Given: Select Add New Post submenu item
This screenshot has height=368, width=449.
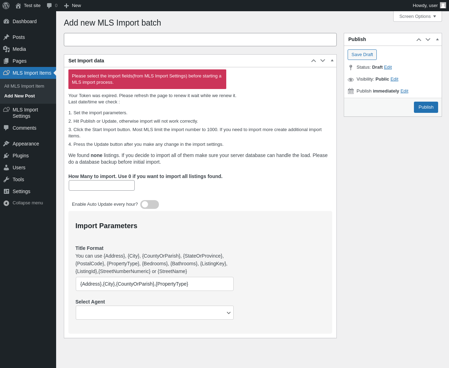Looking at the screenshot, I should point(20,96).
